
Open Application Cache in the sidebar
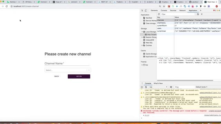click(150, 56)
